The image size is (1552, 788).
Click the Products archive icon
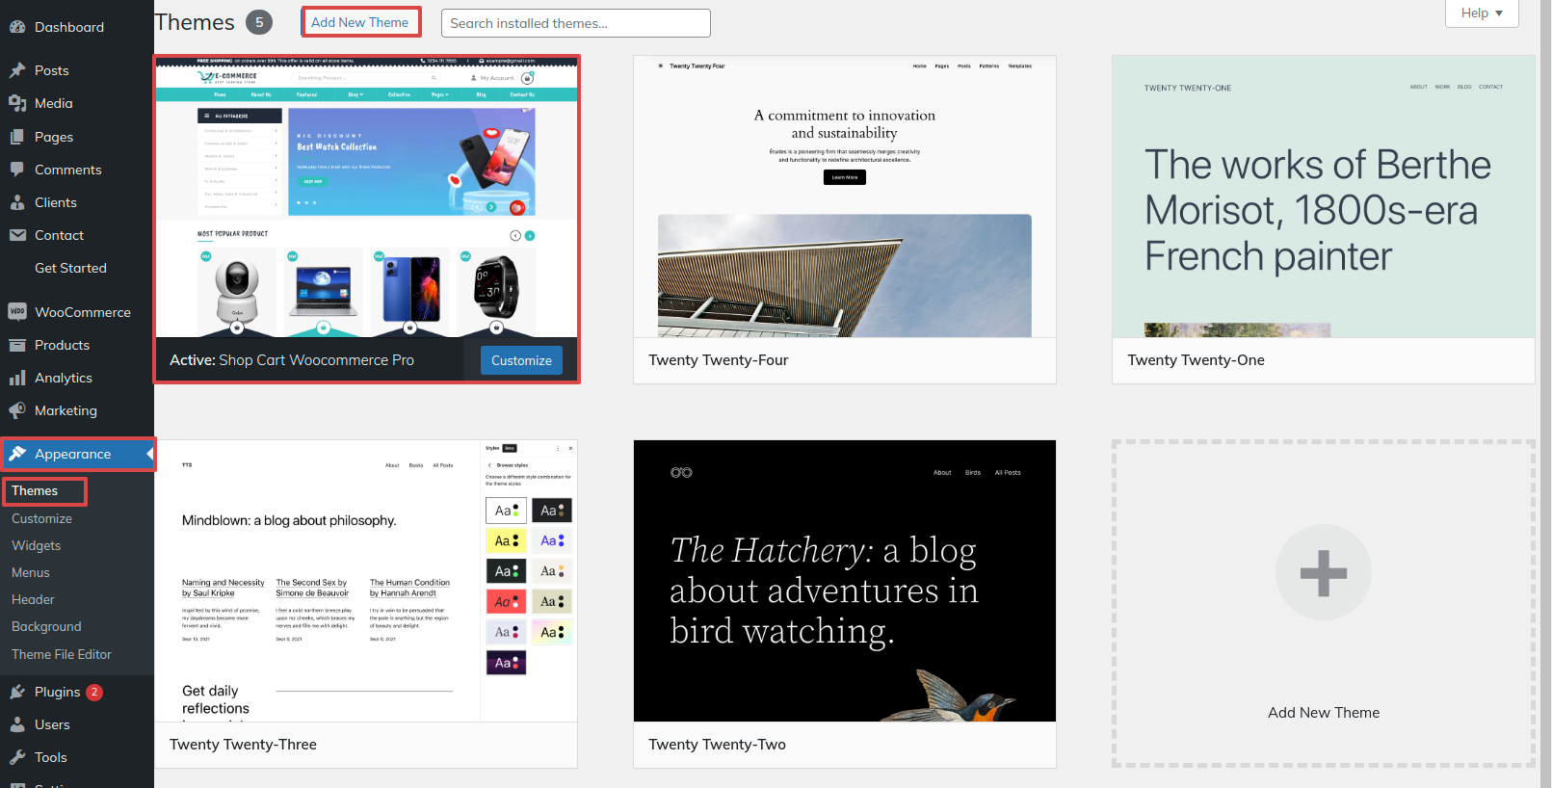(17, 345)
